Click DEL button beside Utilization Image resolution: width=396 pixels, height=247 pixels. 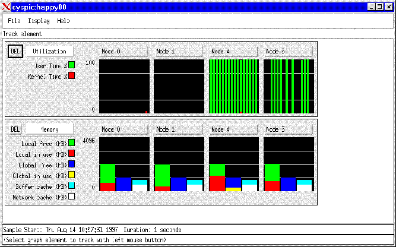pos(15,51)
